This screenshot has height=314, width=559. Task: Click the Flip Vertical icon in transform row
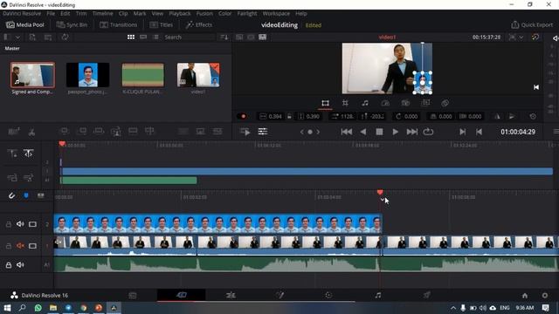pos(512,116)
